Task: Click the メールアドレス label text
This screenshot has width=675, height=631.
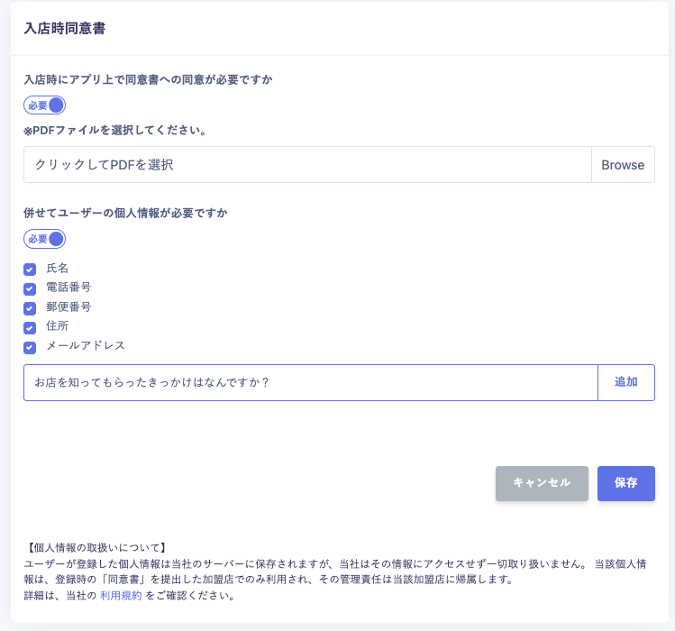Action: pyautogui.click(x=86, y=345)
